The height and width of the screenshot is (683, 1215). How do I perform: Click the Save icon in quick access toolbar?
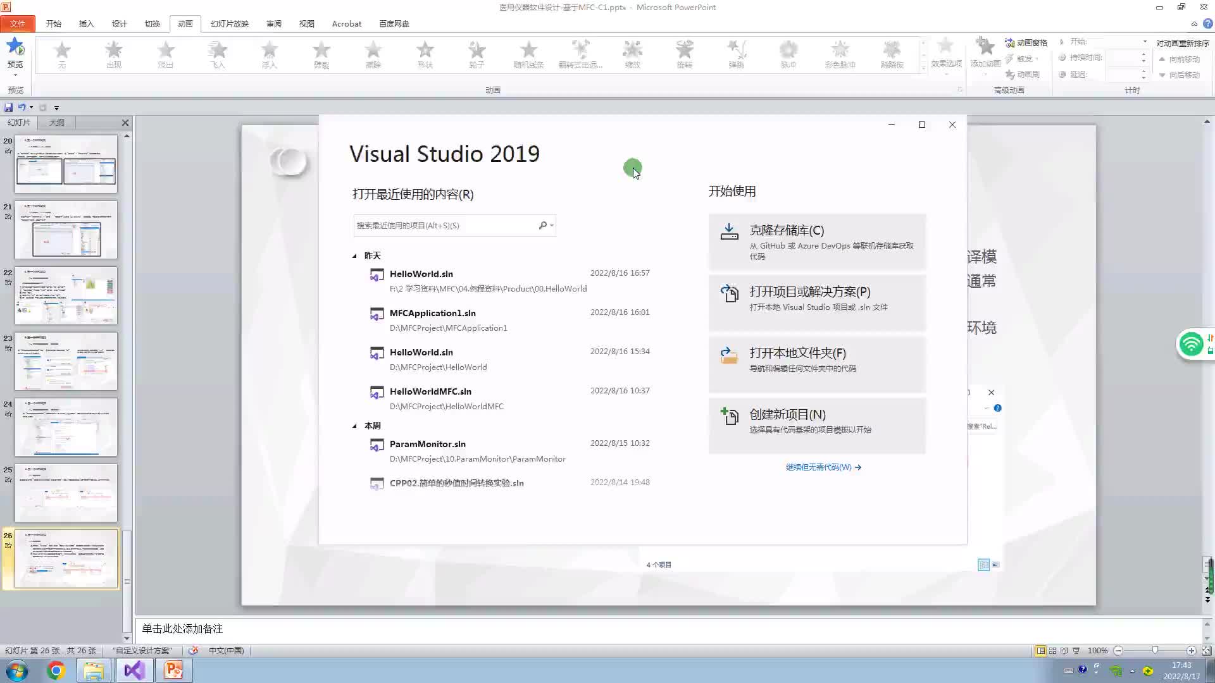coord(8,108)
